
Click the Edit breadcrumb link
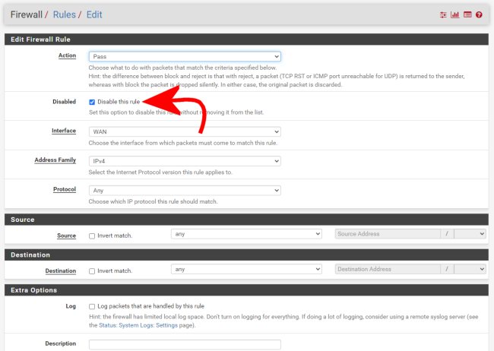tap(93, 14)
